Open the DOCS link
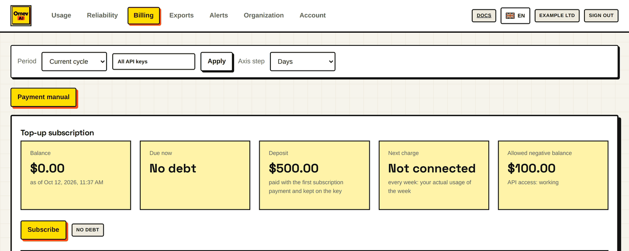The width and height of the screenshot is (629, 251). tap(484, 15)
